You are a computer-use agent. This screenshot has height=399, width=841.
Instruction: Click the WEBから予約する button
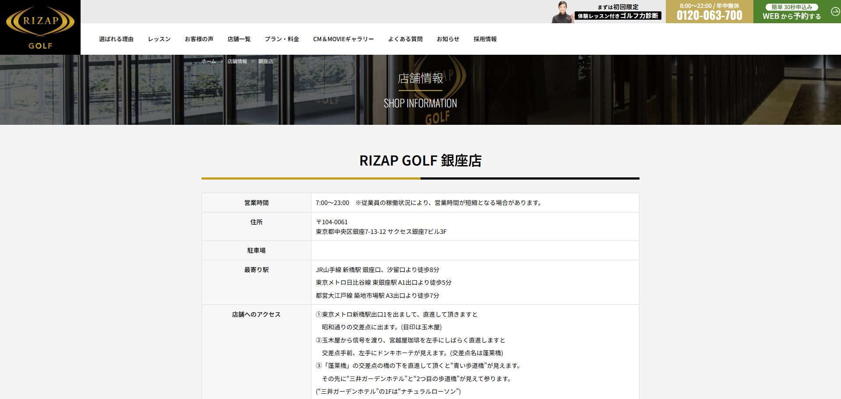pyautogui.click(x=797, y=12)
